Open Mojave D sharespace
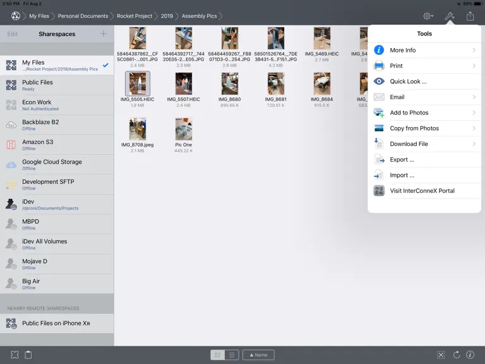The height and width of the screenshot is (364, 485). click(57, 264)
